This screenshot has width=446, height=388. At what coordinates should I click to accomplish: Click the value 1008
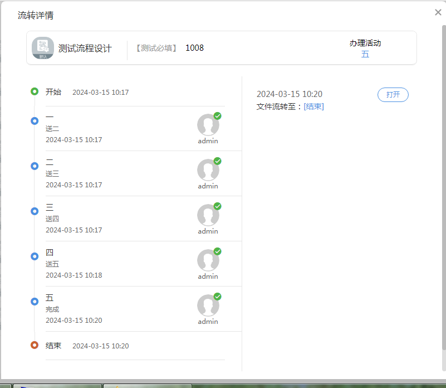tap(194, 48)
